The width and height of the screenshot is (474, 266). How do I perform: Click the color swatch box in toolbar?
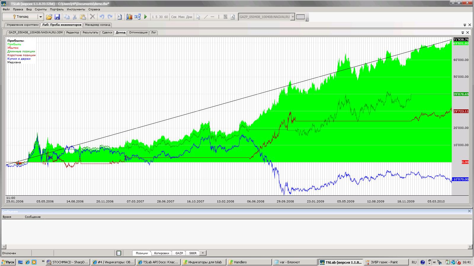300,17
